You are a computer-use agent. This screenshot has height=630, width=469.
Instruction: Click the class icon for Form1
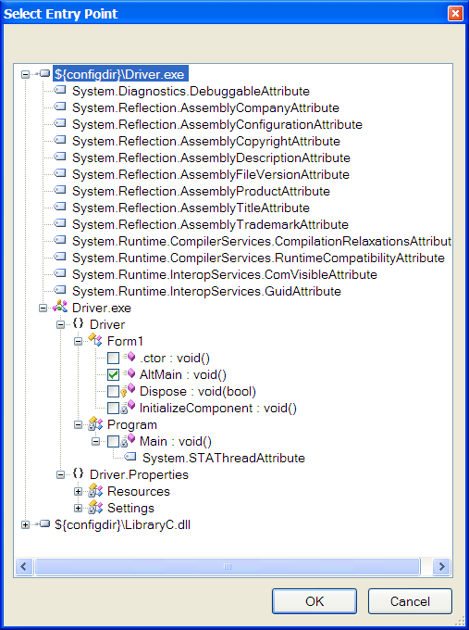pos(94,340)
